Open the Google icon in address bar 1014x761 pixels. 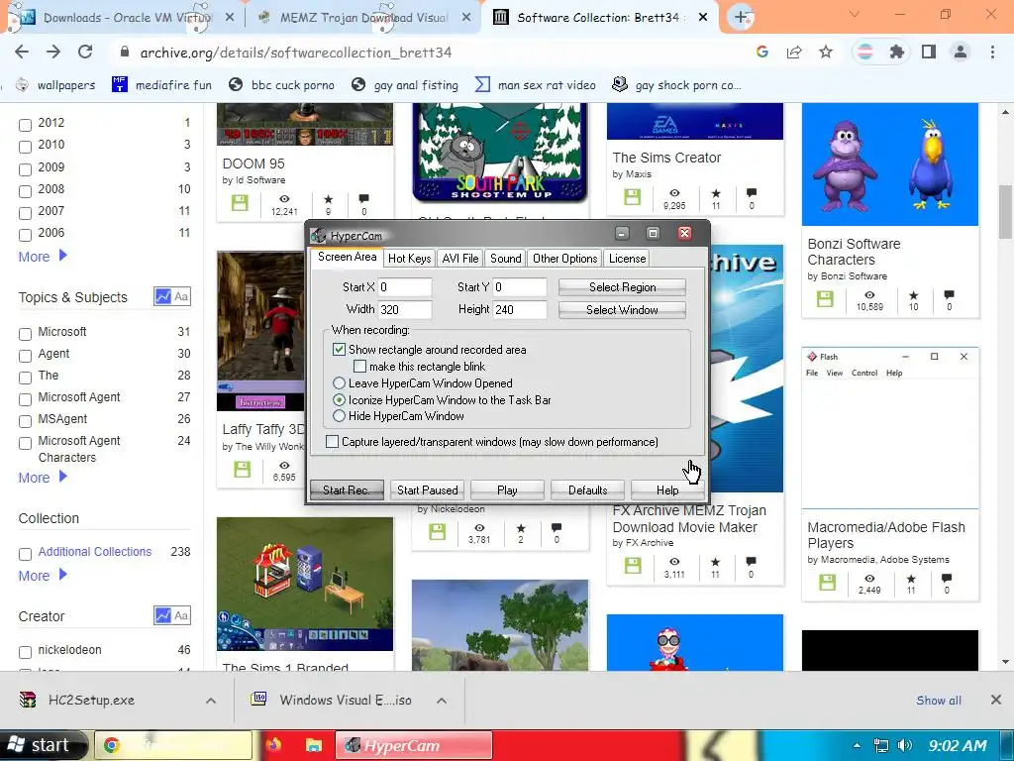click(762, 53)
